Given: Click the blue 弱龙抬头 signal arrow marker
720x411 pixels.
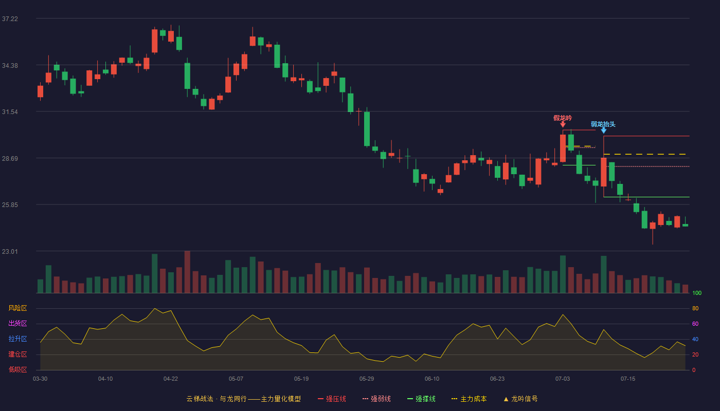Looking at the screenshot, I should point(603,130).
